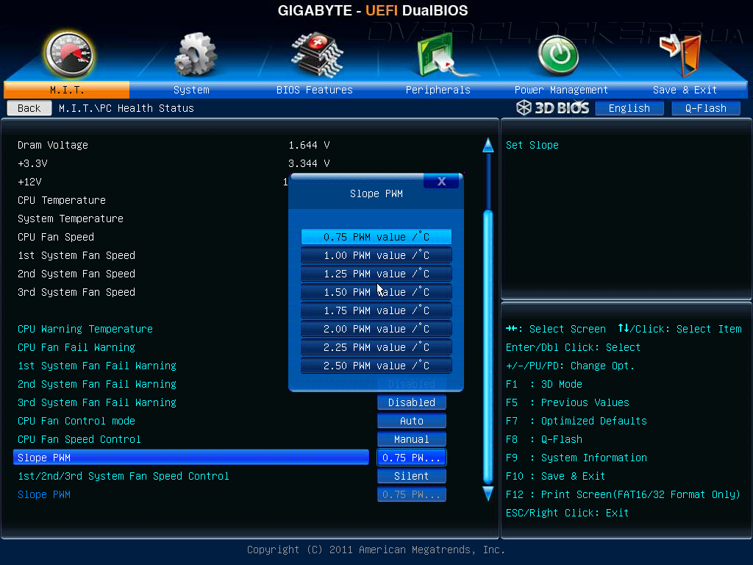
Task: Click the Set Slope help text
Action: [x=532, y=145]
